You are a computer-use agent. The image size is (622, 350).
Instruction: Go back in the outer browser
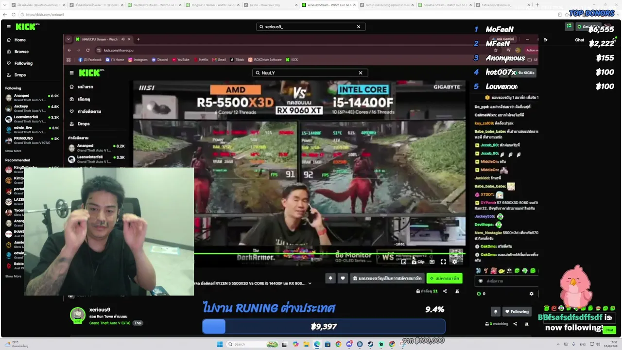[x=6, y=15]
